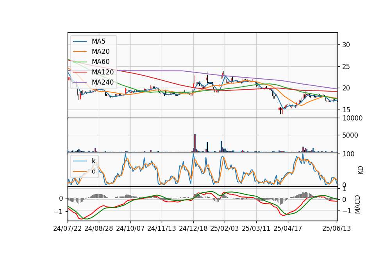
Task: Click the 24/12/18 date axis label
Action: point(193,229)
